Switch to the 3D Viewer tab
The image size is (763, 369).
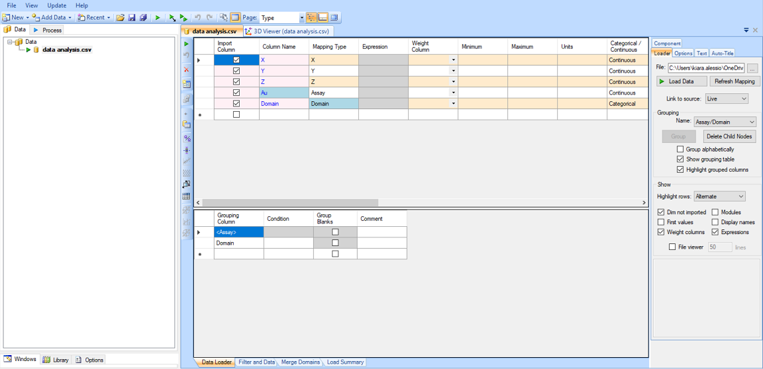click(x=288, y=31)
